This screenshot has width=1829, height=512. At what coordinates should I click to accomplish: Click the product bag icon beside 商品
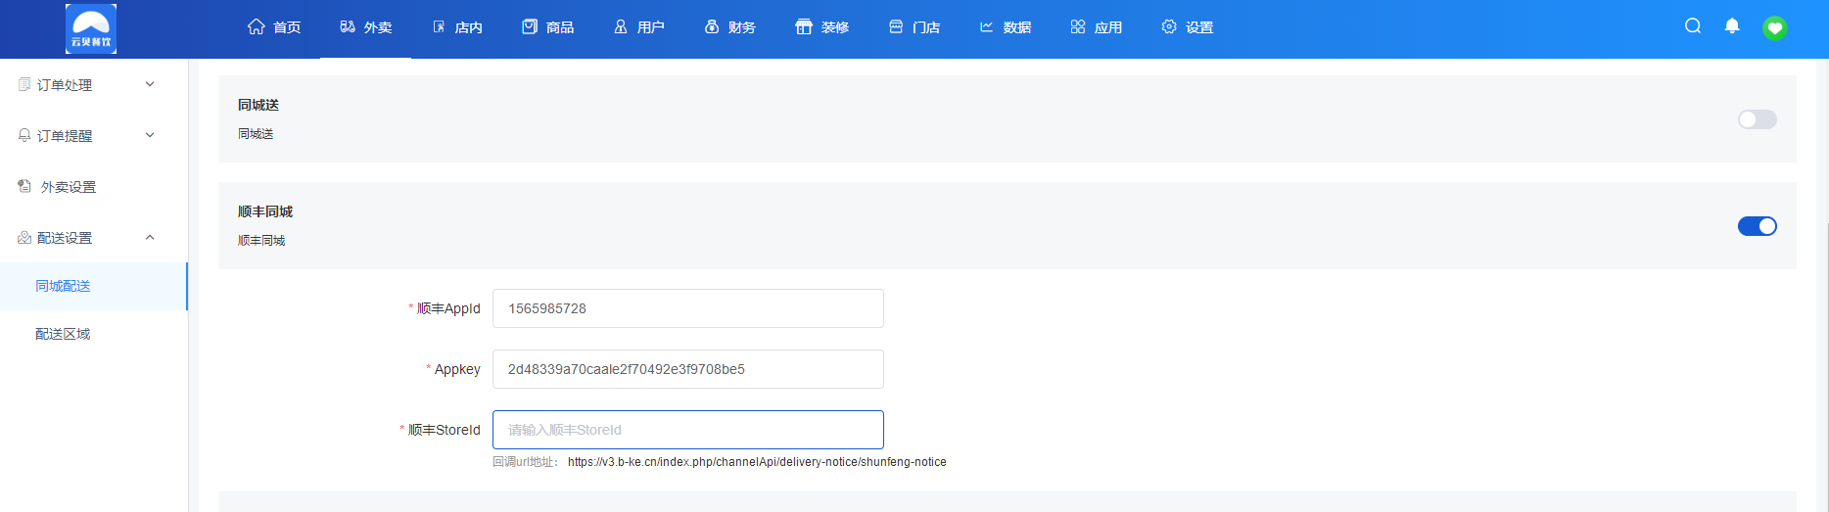(530, 26)
